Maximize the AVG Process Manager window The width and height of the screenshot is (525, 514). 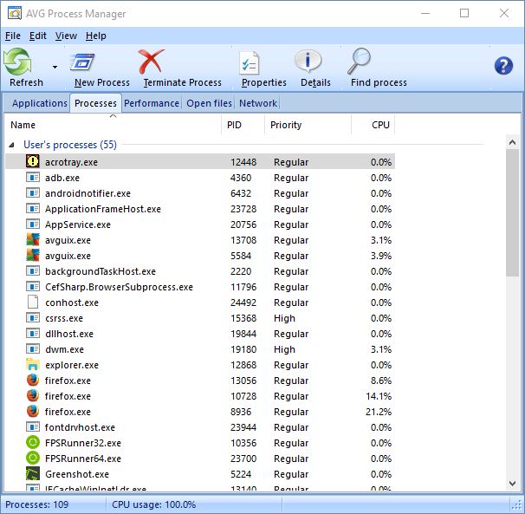coord(464,13)
